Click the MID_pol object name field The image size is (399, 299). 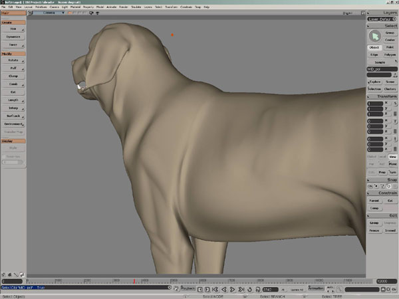(378, 68)
